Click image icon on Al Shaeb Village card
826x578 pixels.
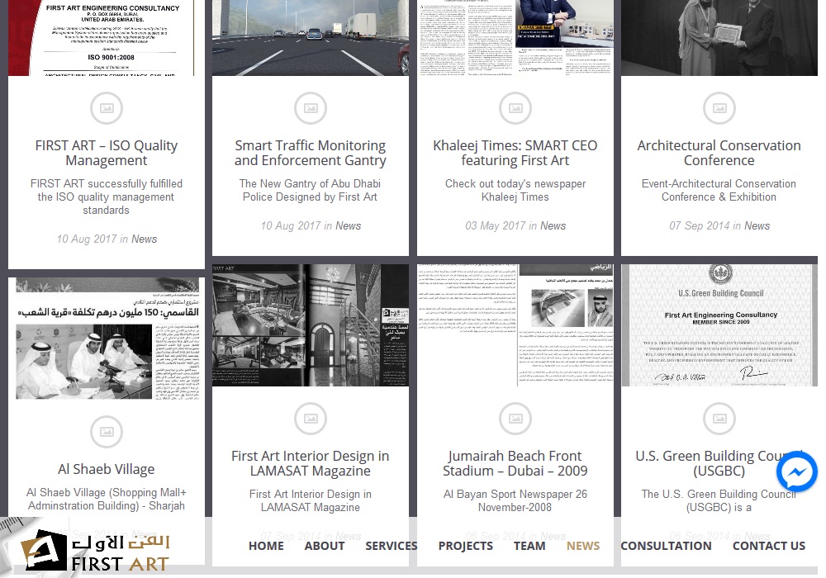[x=107, y=432]
